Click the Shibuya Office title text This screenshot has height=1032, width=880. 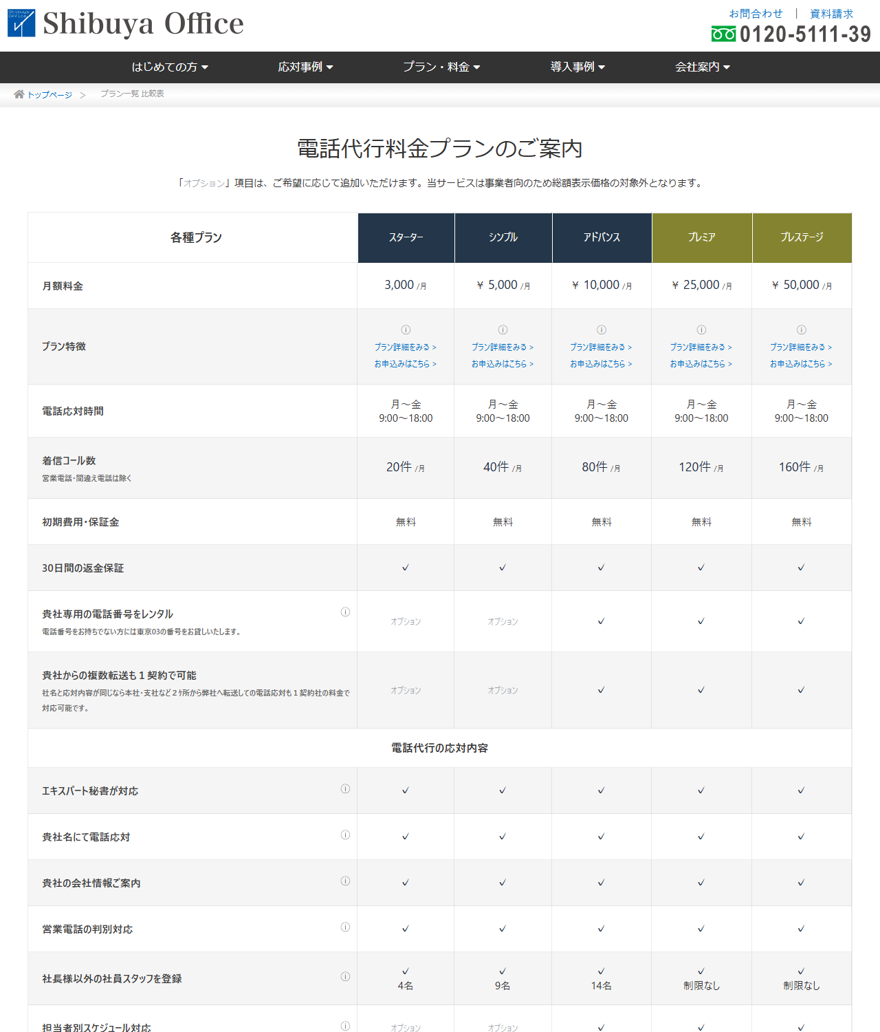click(143, 23)
